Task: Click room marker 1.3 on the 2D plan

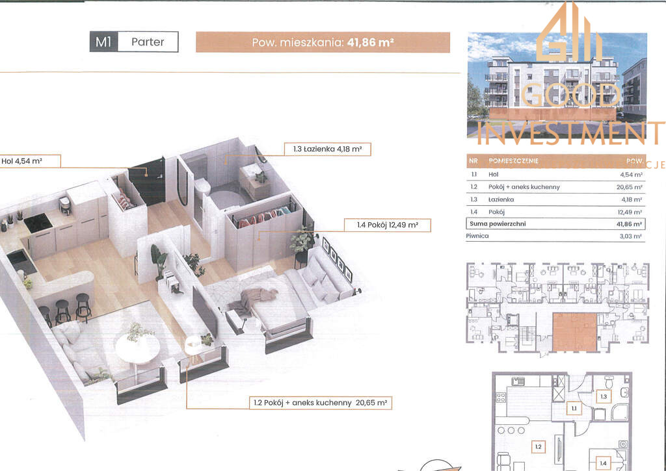Action: point(604,397)
